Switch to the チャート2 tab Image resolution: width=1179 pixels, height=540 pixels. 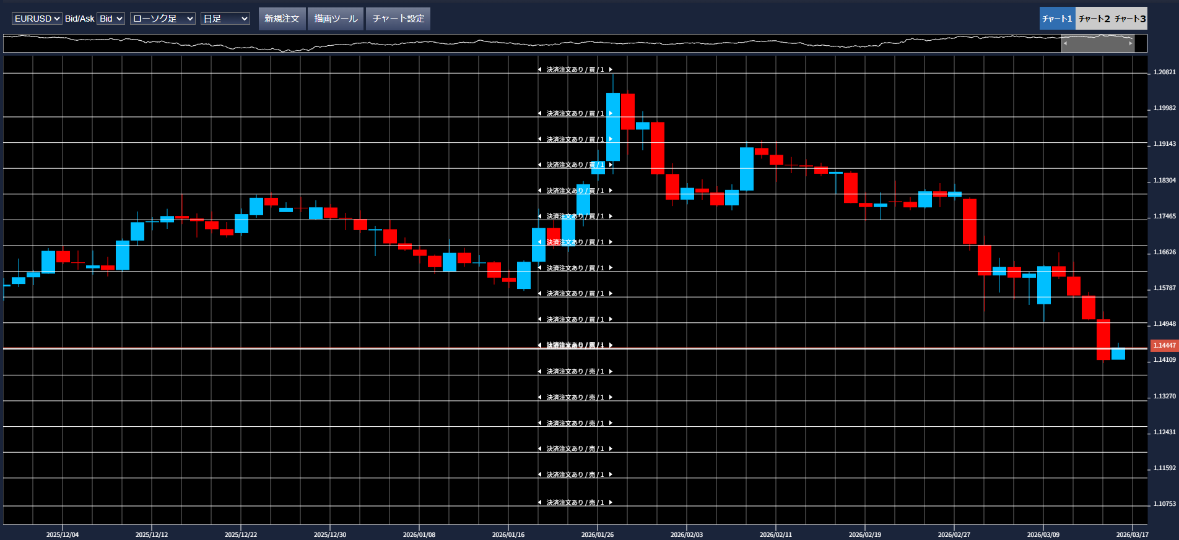(x=1094, y=19)
